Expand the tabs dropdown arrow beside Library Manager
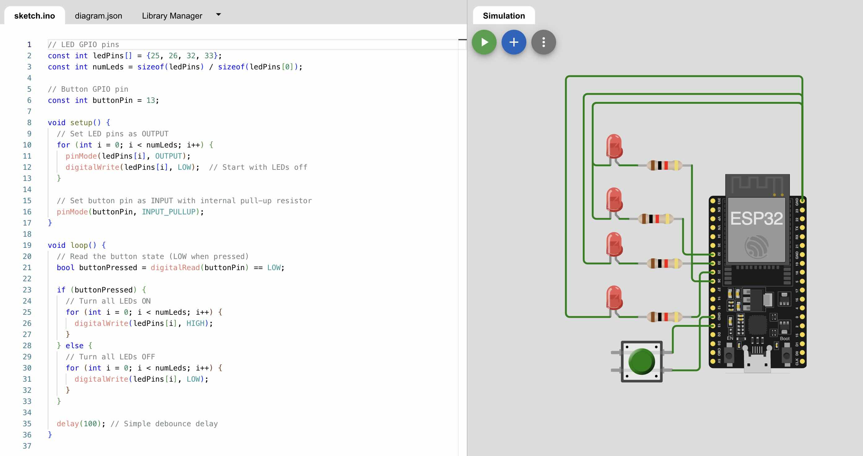 tap(219, 15)
